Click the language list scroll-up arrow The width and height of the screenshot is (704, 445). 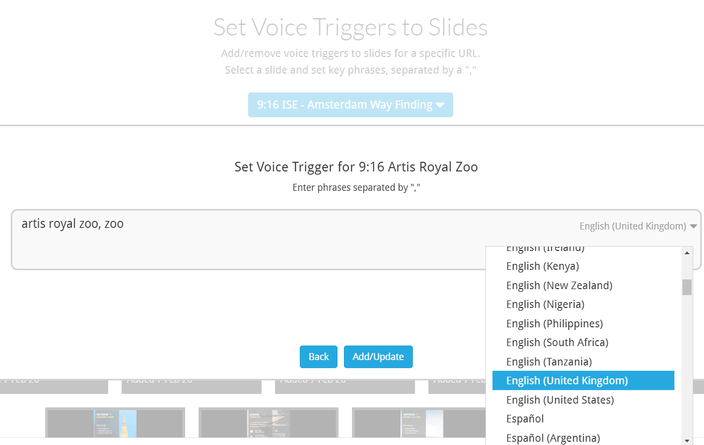click(687, 253)
